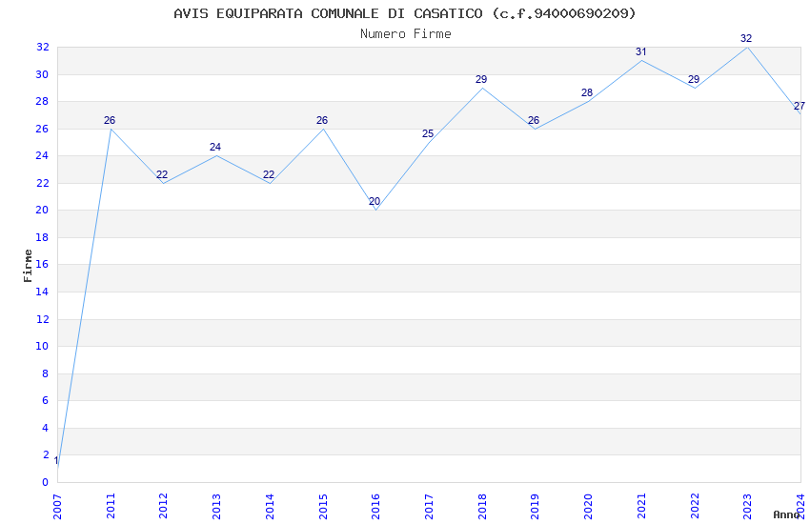Select the 2024 data point labeled 27

coord(800,106)
